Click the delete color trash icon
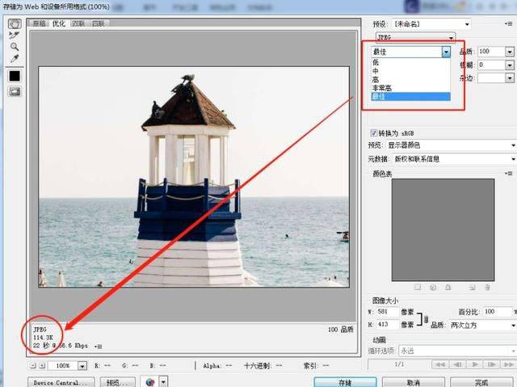 click(487, 288)
